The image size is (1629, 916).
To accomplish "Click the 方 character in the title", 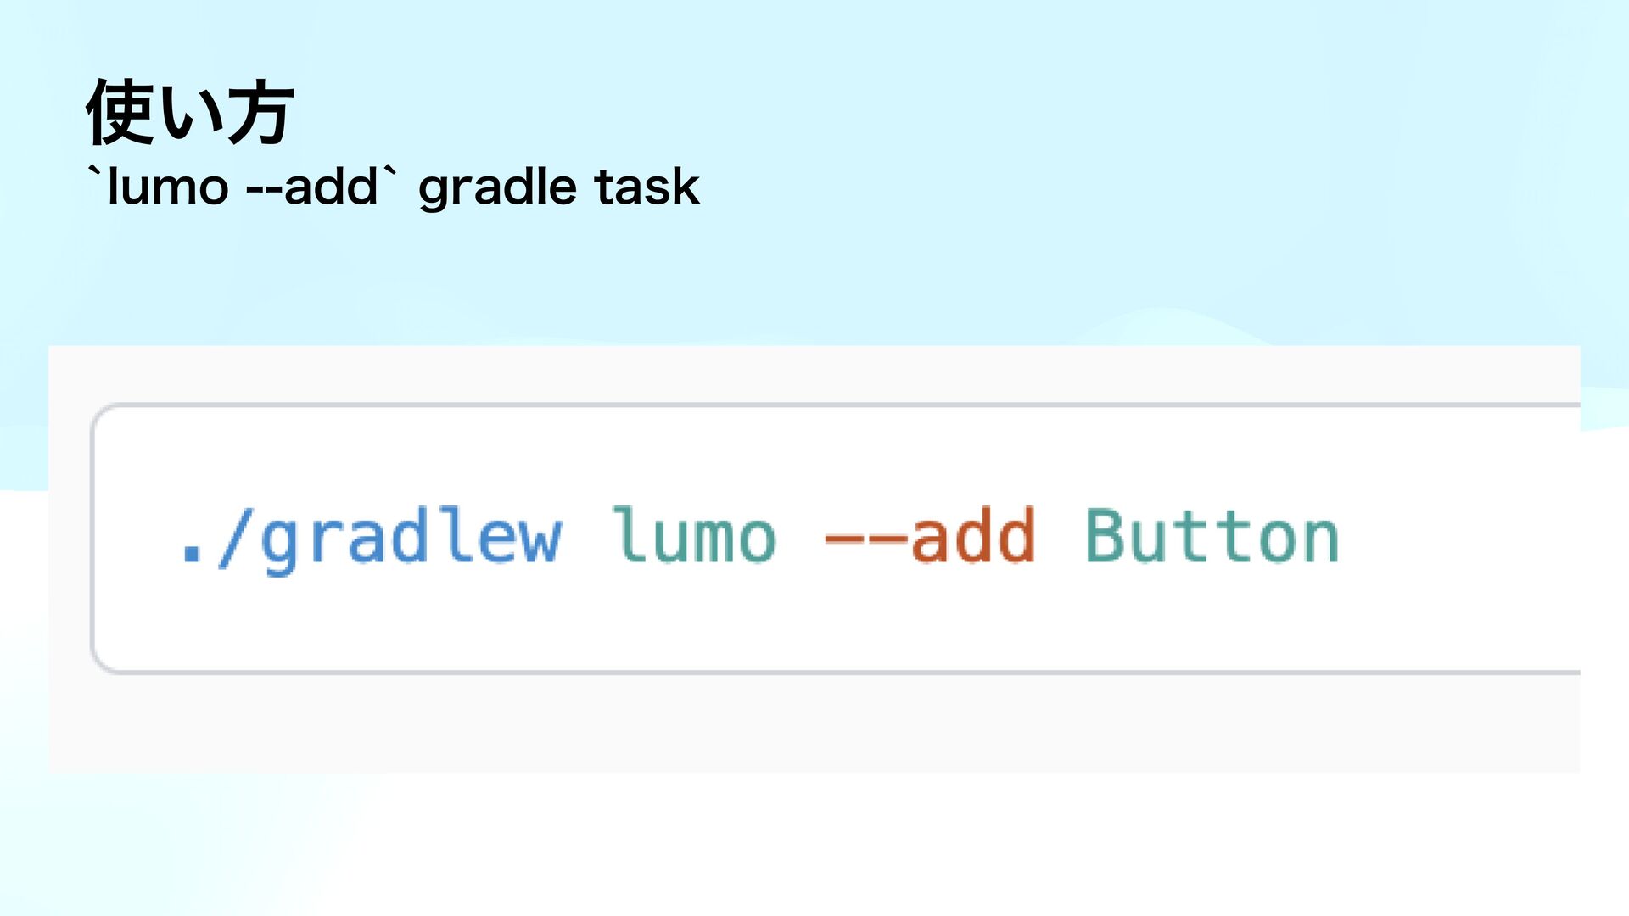I will coord(260,113).
